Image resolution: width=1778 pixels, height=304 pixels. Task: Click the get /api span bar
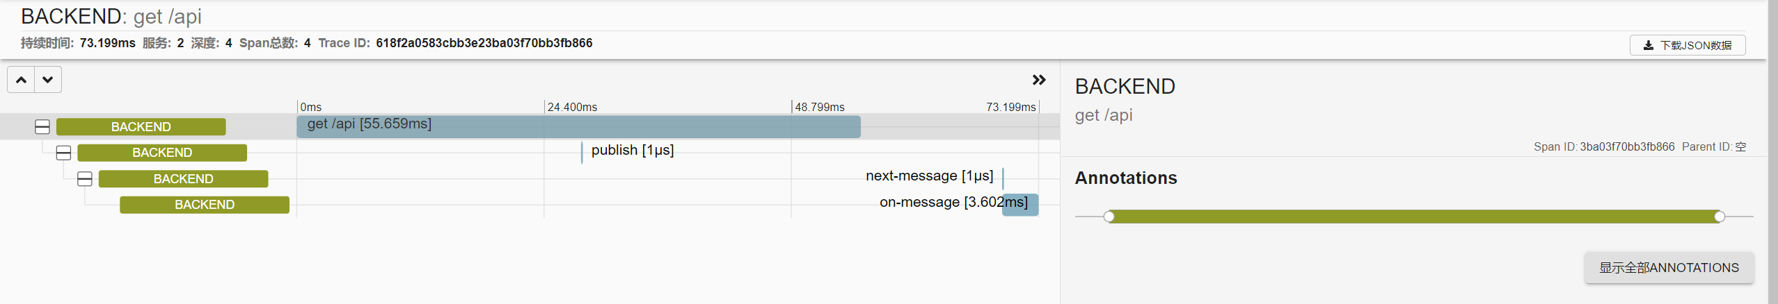coord(578,127)
